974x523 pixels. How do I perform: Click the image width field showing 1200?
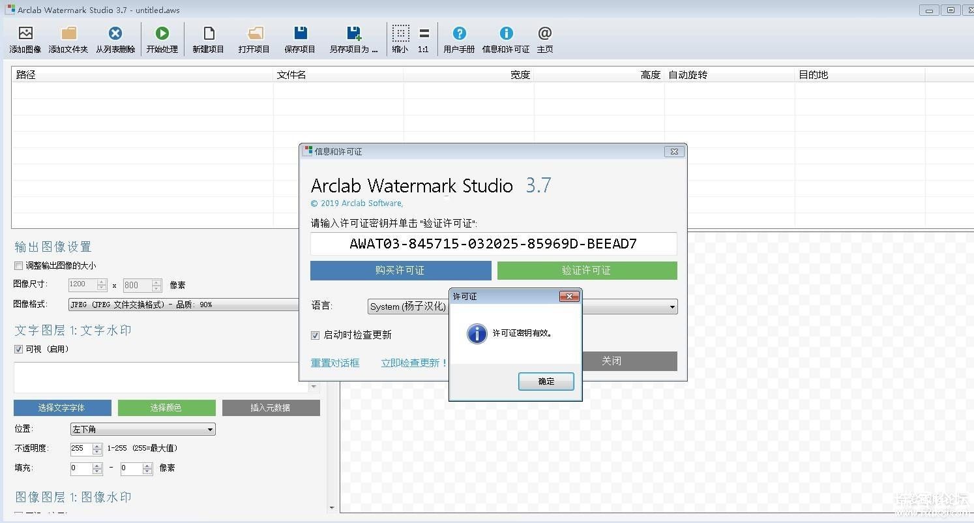pyautogui.click(x=82, y=285)
